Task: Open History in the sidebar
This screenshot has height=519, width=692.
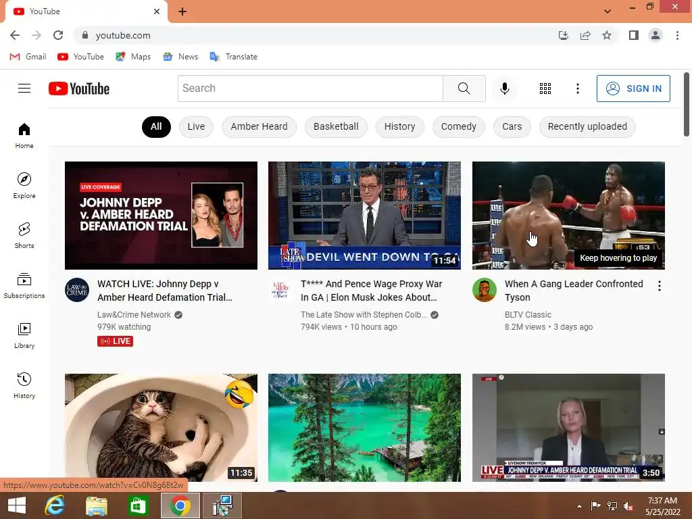Action: pyautogui.click(x=24, y=385)
